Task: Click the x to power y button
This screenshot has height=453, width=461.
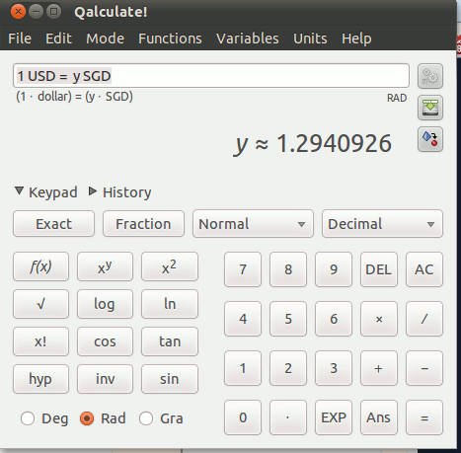Action: point(105,266)
